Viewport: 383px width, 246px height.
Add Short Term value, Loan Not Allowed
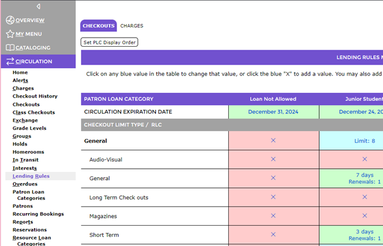click(273, 235)
